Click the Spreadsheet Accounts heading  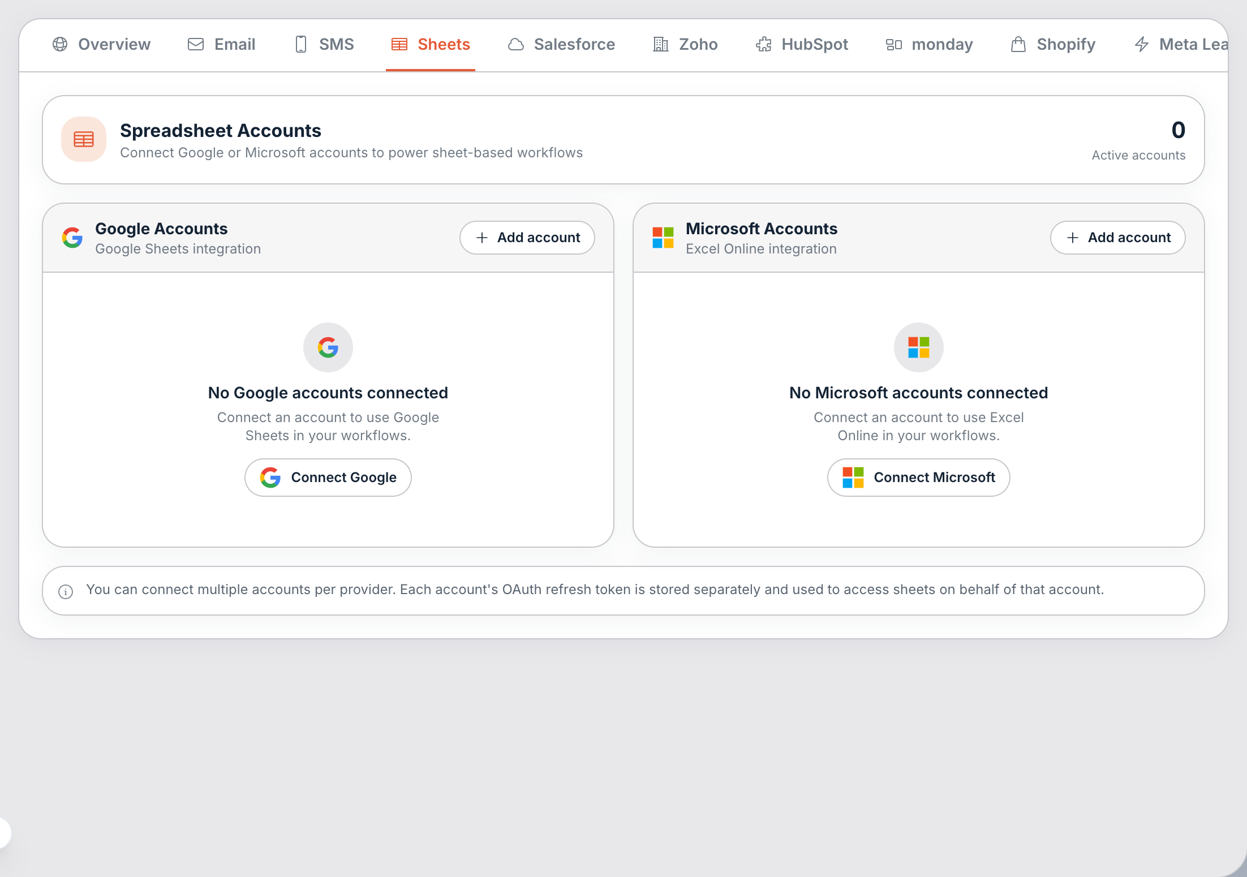point(221,130)
